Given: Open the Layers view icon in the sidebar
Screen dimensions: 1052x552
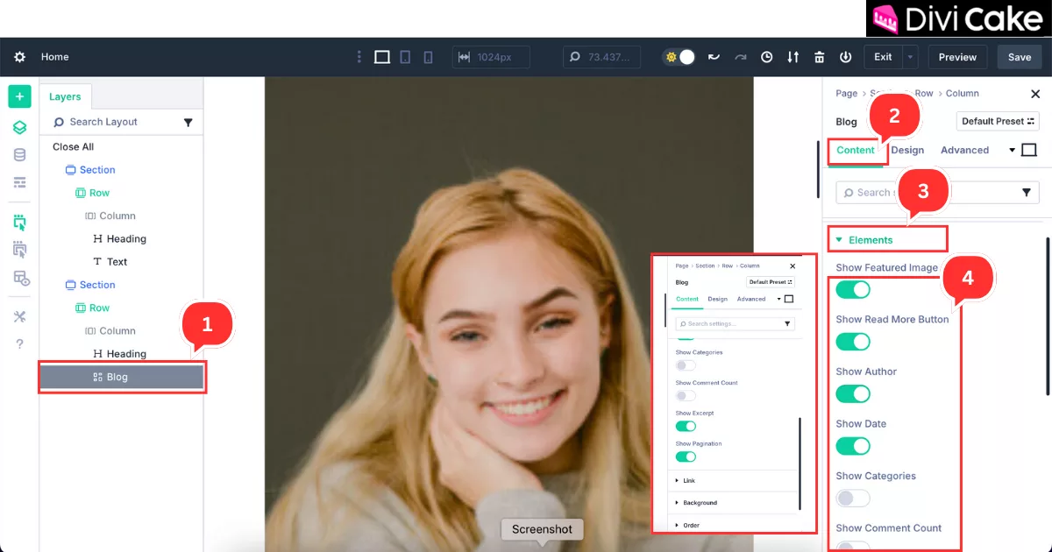Looking at the screenshot, I should coord(19,127).
